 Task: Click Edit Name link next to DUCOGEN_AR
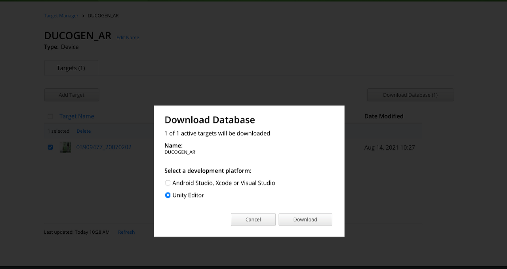coord(128,38)
